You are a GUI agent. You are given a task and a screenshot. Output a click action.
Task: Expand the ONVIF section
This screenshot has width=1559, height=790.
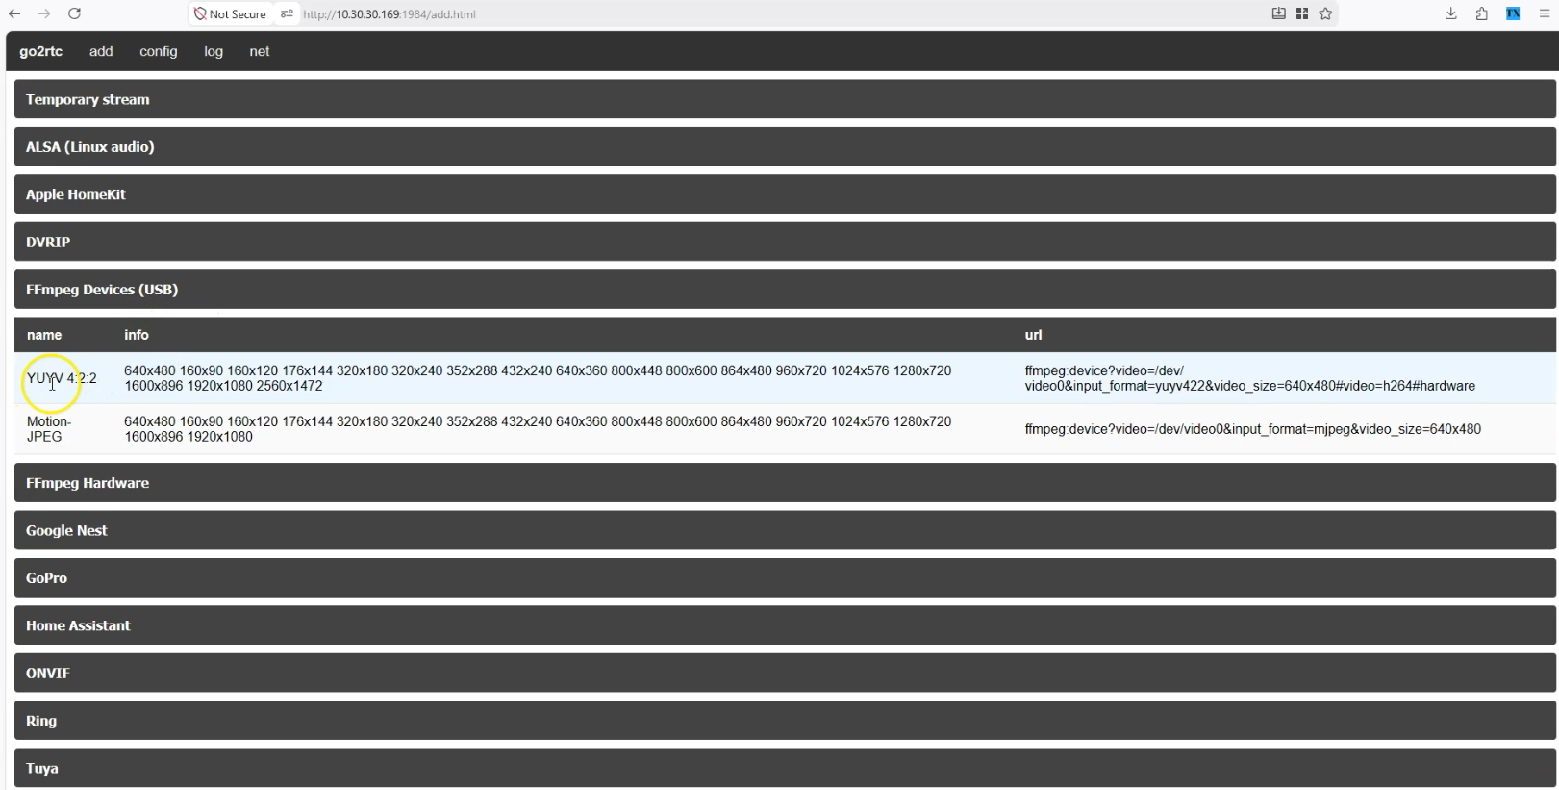785,673
